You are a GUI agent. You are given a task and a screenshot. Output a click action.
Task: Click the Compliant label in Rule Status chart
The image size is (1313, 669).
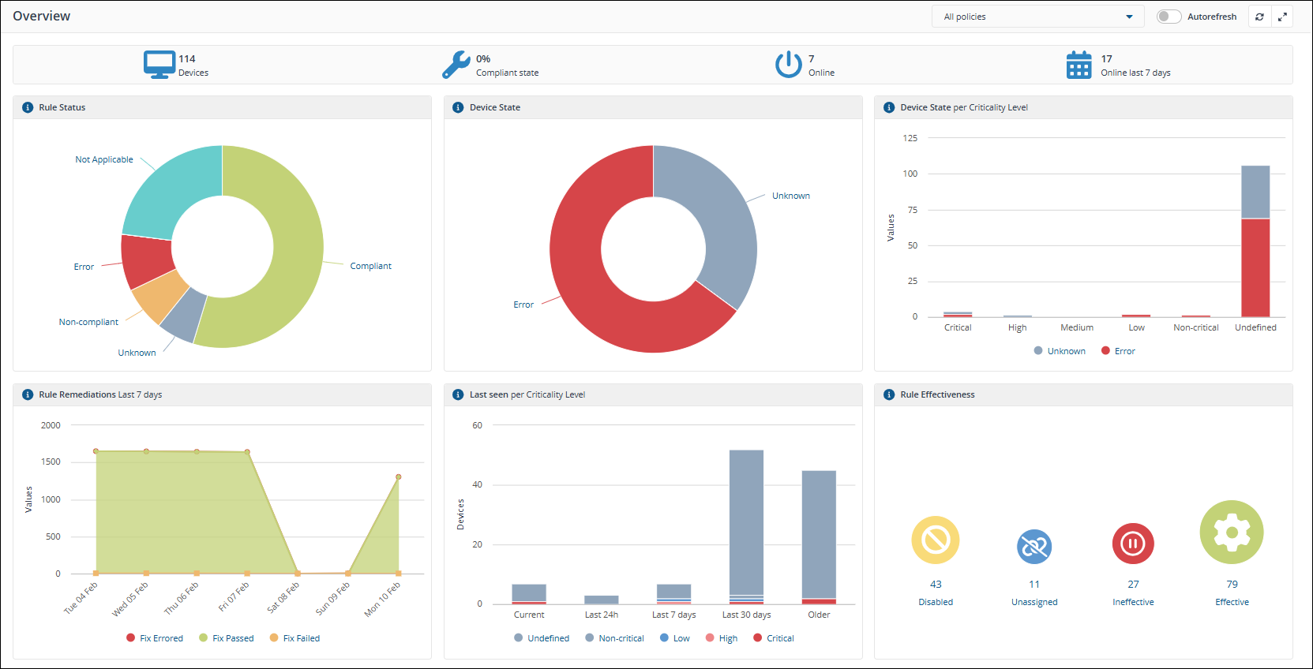pos(370,266)
